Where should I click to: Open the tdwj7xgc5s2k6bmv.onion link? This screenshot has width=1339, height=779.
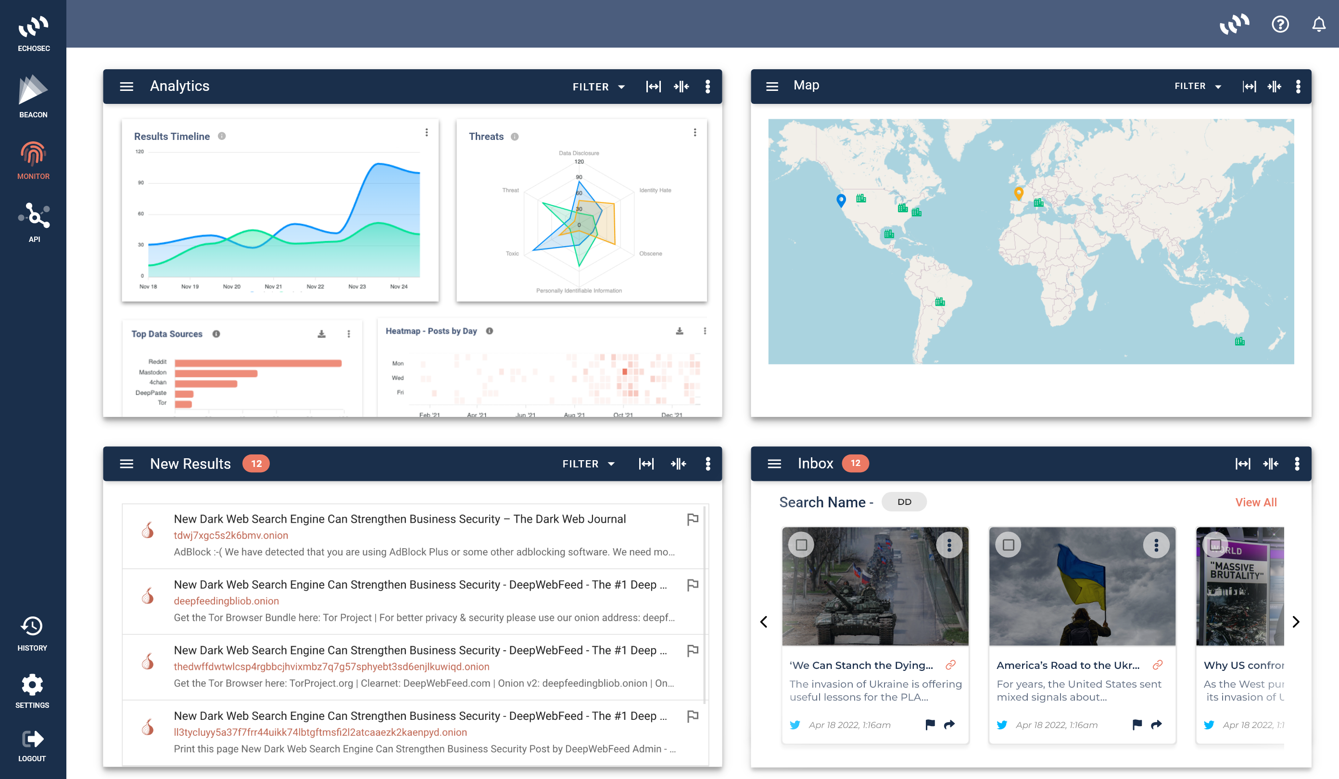click(230, 535)
